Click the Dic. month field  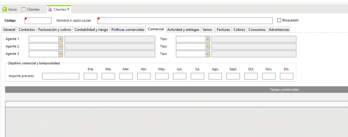[x=286, y=76]
